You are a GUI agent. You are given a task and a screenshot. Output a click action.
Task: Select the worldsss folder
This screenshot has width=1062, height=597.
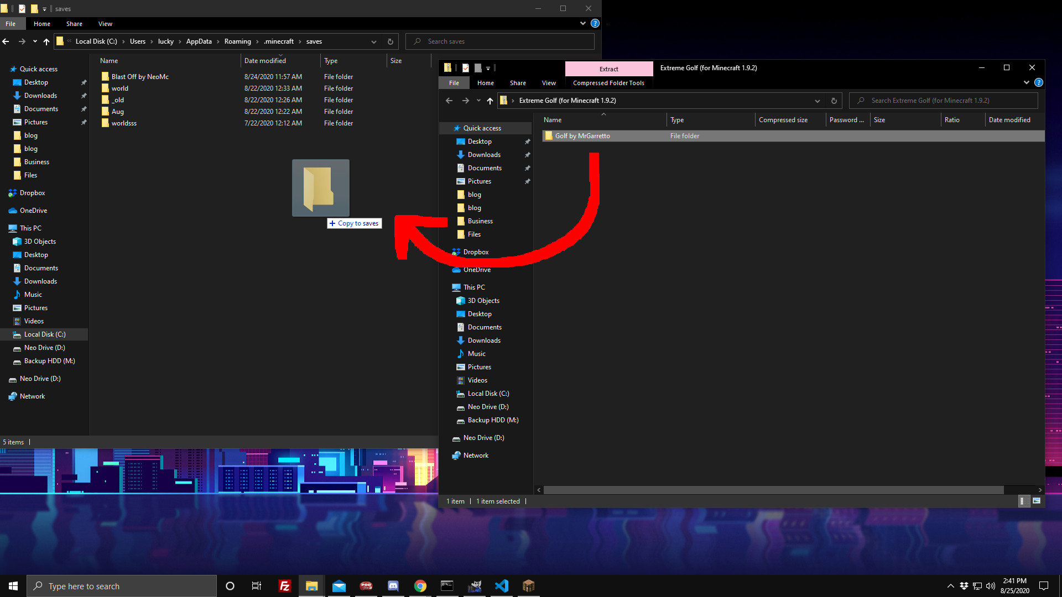(124, 123)
